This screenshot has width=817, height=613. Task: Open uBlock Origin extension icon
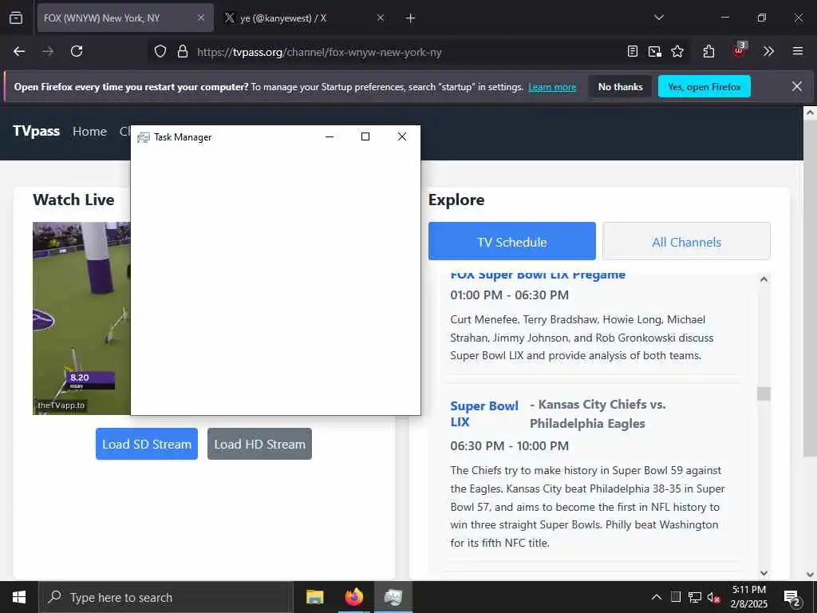[x=739, y=50]
